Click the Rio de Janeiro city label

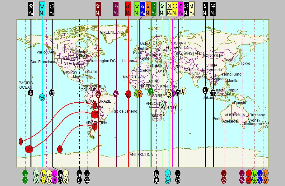point(124,111)
